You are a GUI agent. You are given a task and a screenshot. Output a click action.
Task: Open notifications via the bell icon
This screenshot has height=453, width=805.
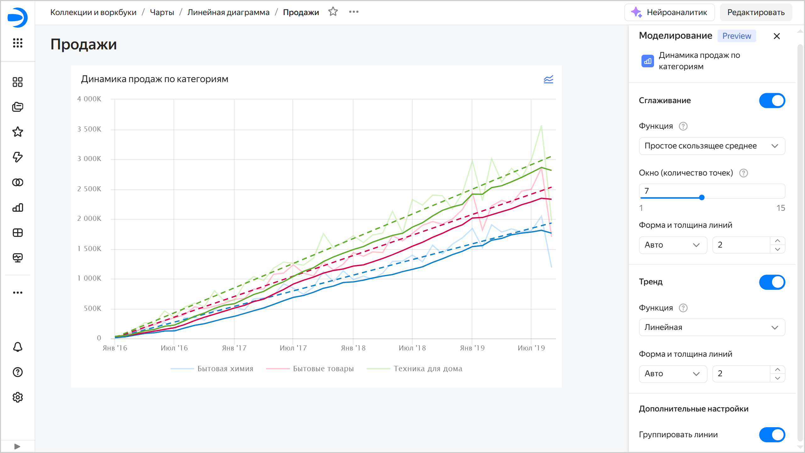coord(18,347)
